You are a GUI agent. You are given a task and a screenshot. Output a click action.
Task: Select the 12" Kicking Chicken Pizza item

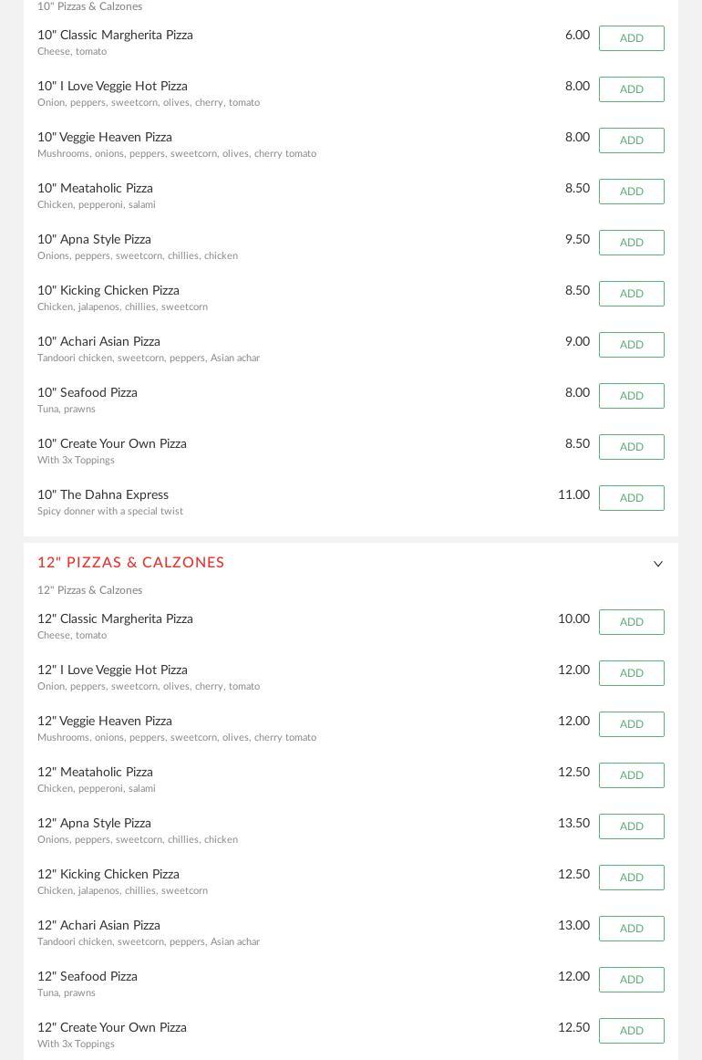tap(108, 875)
